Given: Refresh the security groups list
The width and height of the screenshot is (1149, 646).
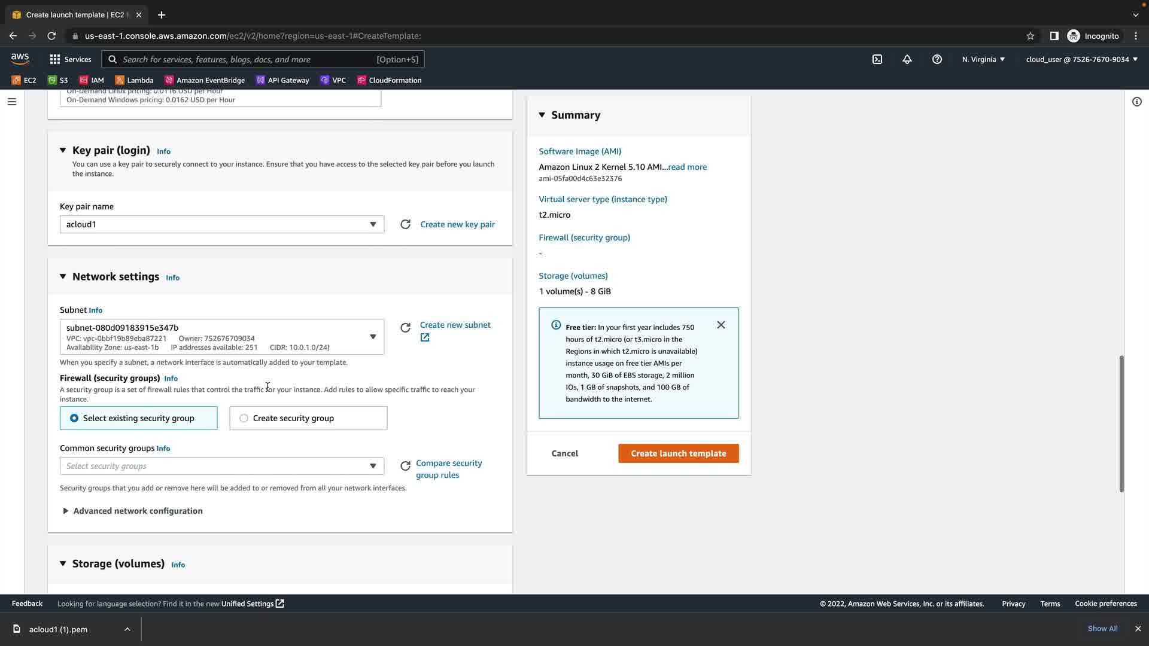Looking at the screenshot, I should pyautogui.click(x=405, y=466).
